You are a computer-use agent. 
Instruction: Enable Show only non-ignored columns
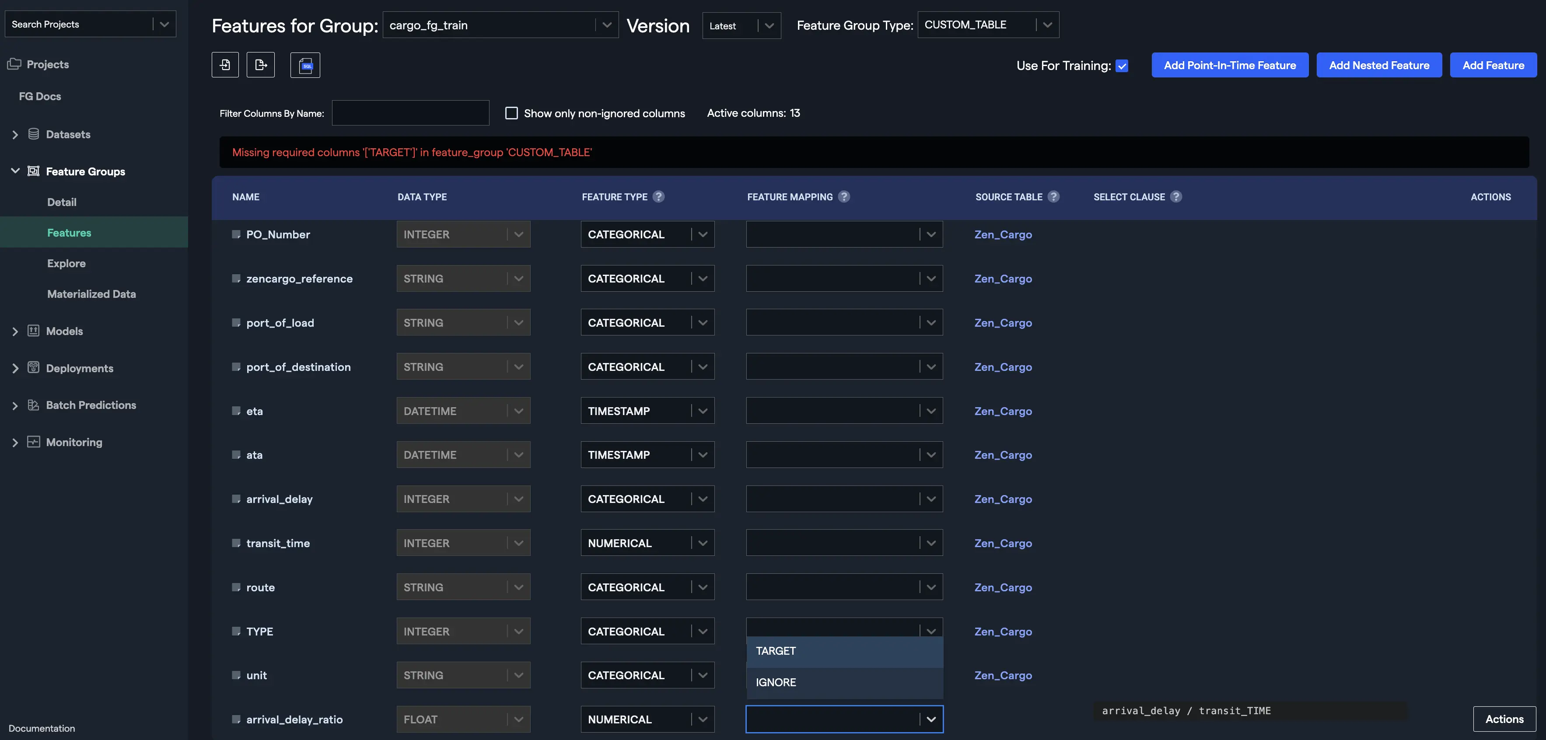[511, 113]
